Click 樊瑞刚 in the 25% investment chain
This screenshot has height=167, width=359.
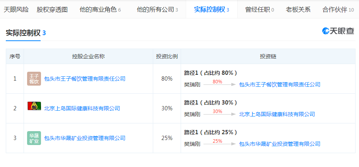pos(192,144)
